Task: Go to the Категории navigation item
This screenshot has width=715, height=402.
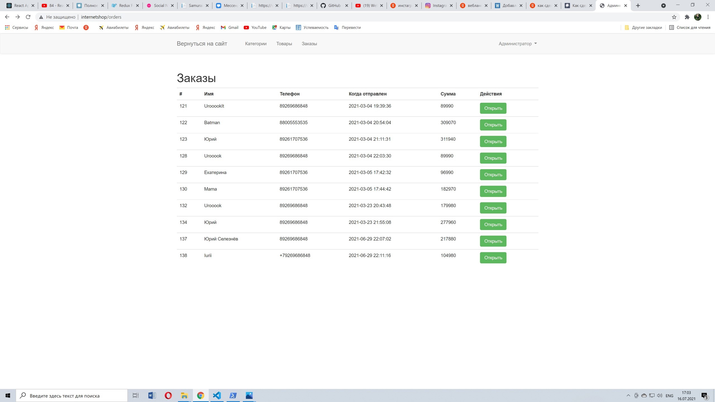Action: (256, 44)
